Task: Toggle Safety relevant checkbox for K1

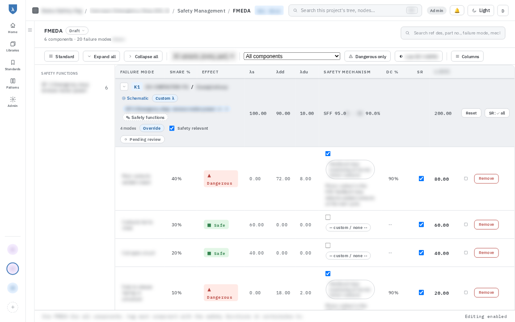Action: pyautogui.click(x=172, y=128)
